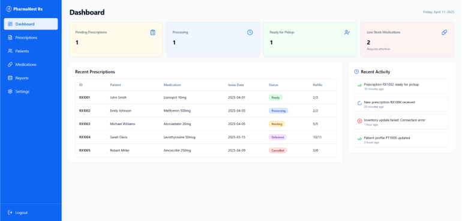This screenshot has height=221, width=462.
Task: Select prescription ID RX1003
Action: coord(85,124)
